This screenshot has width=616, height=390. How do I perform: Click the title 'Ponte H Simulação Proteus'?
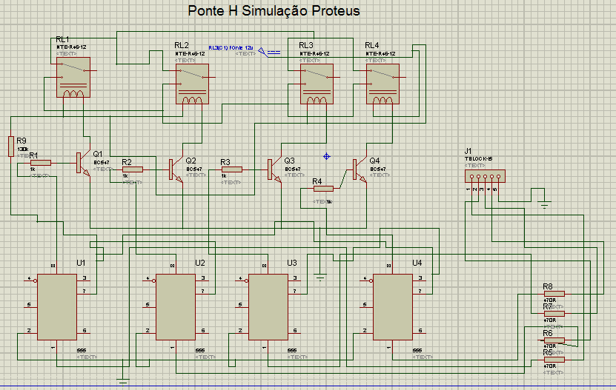[274, 10]
